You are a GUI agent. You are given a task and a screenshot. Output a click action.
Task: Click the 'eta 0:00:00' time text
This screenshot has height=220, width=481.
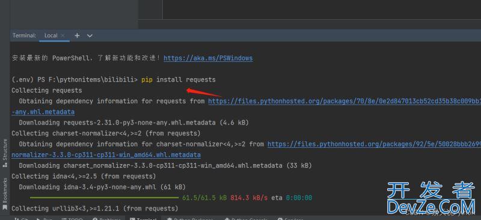(x=292, y=198)
